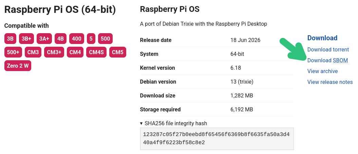Select the 3B+ compatibility badge
358x154 pixels.
(x=26, y=39)
